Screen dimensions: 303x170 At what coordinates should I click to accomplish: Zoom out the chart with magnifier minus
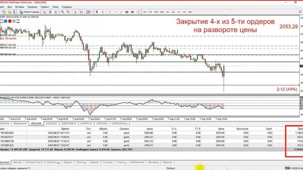(68, 12)
